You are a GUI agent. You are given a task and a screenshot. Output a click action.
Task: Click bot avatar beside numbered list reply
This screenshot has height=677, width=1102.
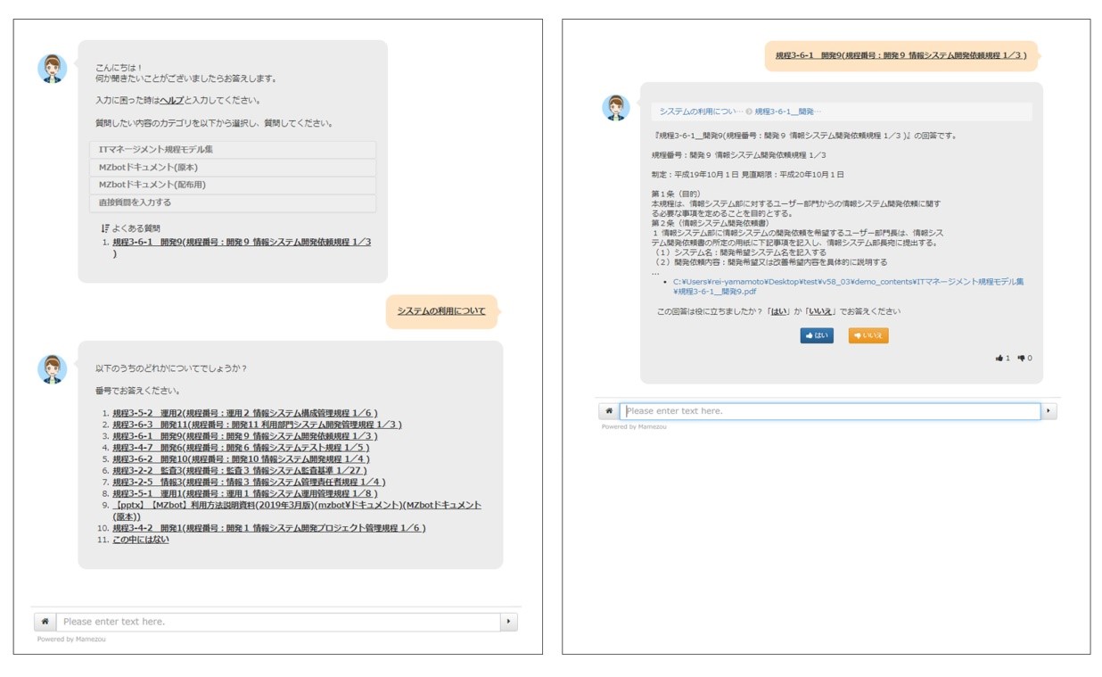coord(53,369)
